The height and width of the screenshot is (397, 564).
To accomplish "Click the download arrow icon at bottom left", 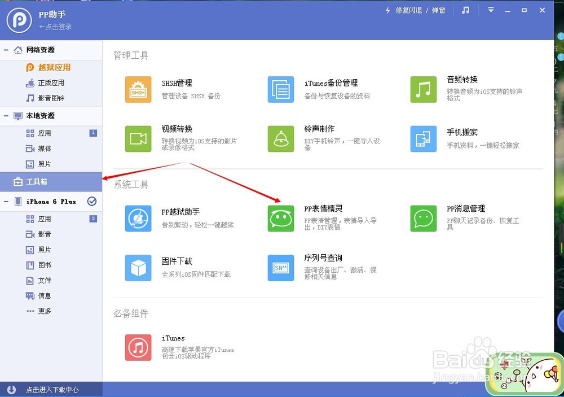I will [x=11, y=390].
